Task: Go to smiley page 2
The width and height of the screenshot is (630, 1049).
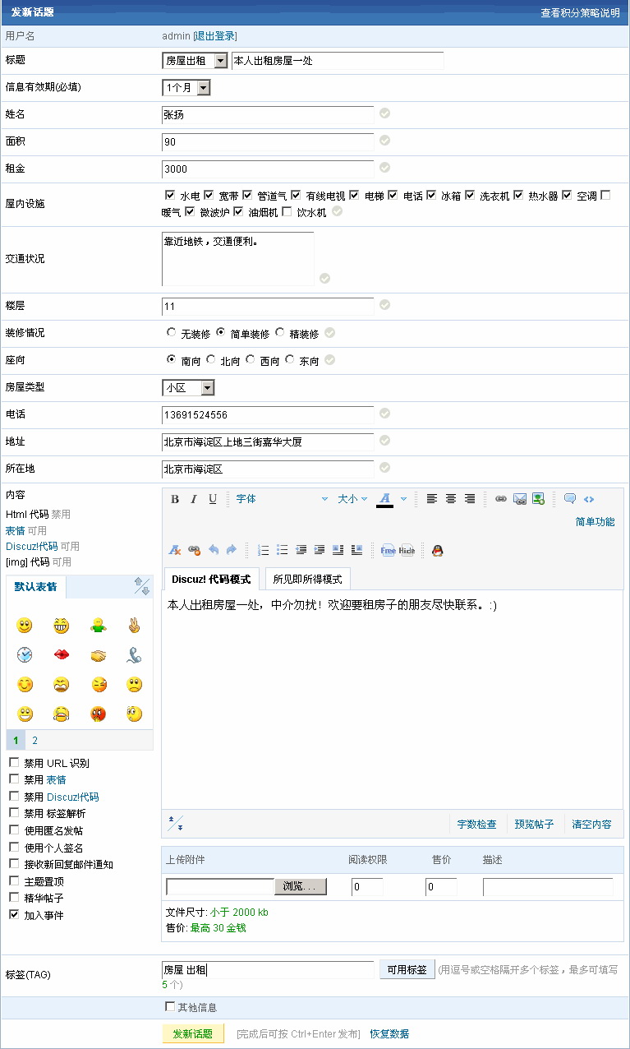Action: [x=35, y=740]
